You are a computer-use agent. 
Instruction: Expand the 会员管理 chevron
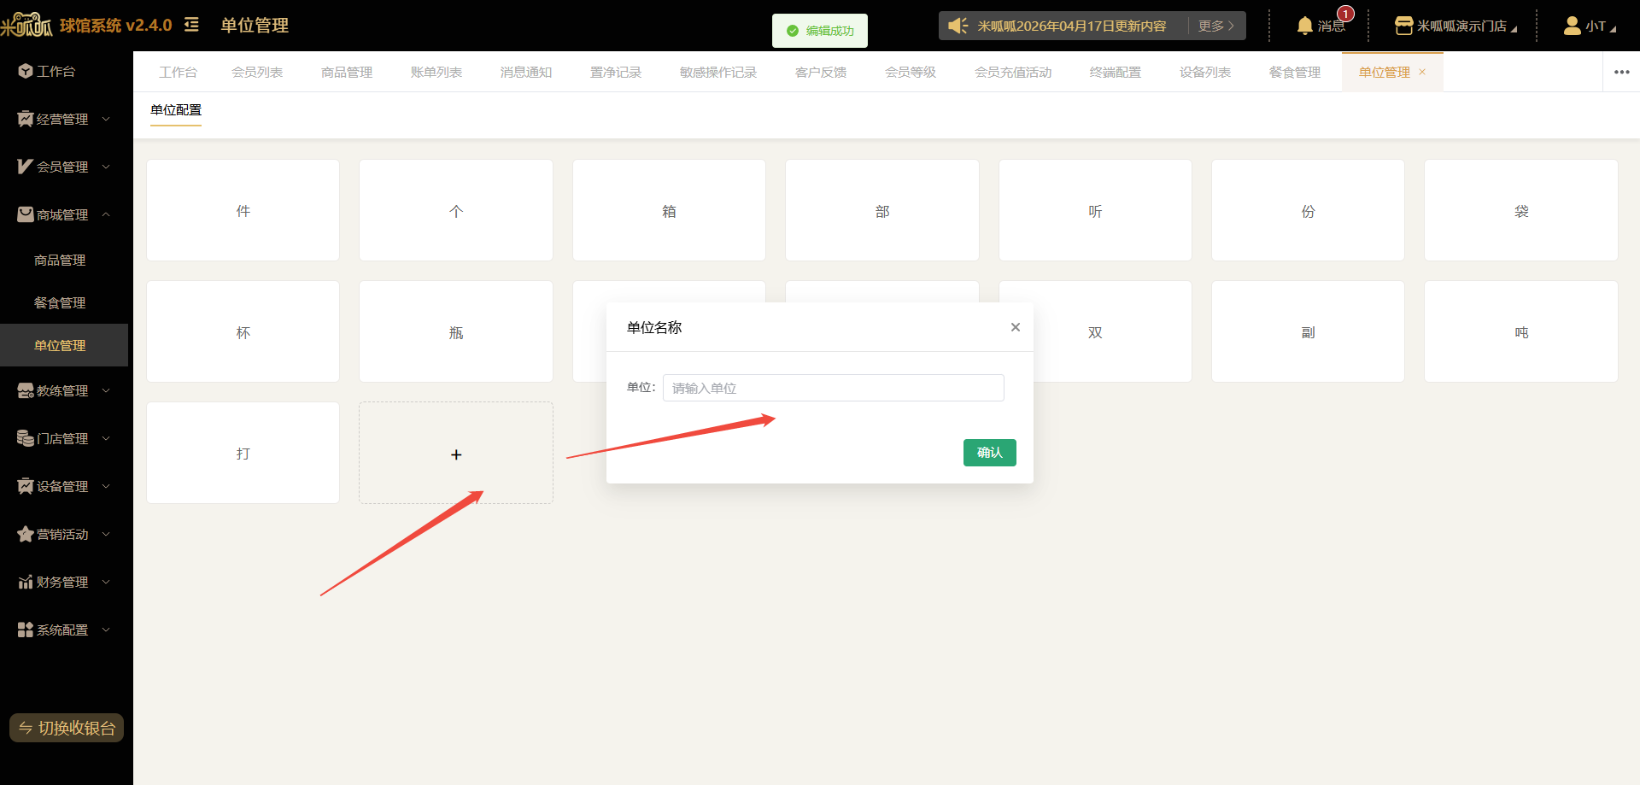pyautogui.click(x=106, y=167)
